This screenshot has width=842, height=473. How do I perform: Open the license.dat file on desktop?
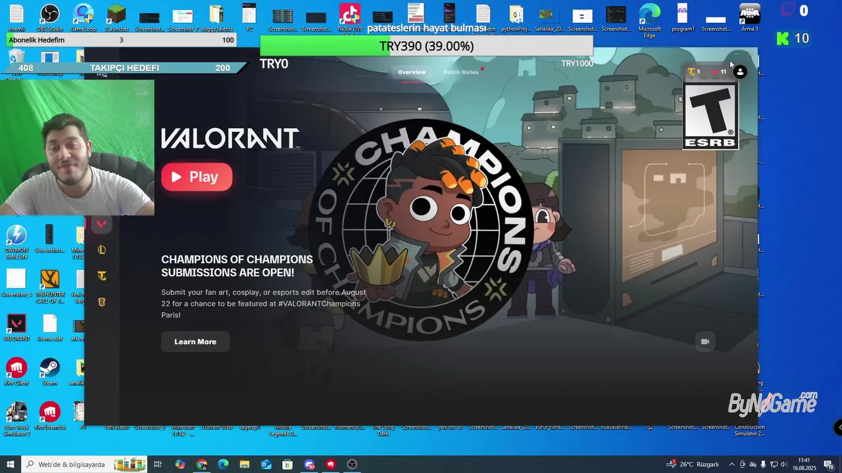tap(50, 327)
